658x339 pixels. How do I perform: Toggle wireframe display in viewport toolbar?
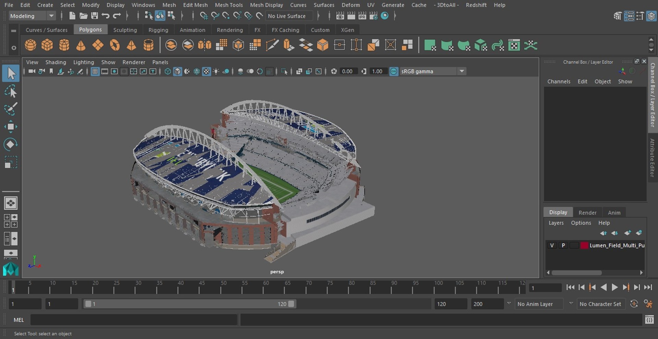[x=168, y=71]
